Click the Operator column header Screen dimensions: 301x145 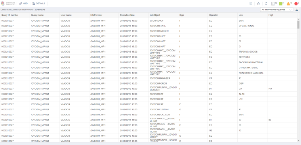pos(223,15)
